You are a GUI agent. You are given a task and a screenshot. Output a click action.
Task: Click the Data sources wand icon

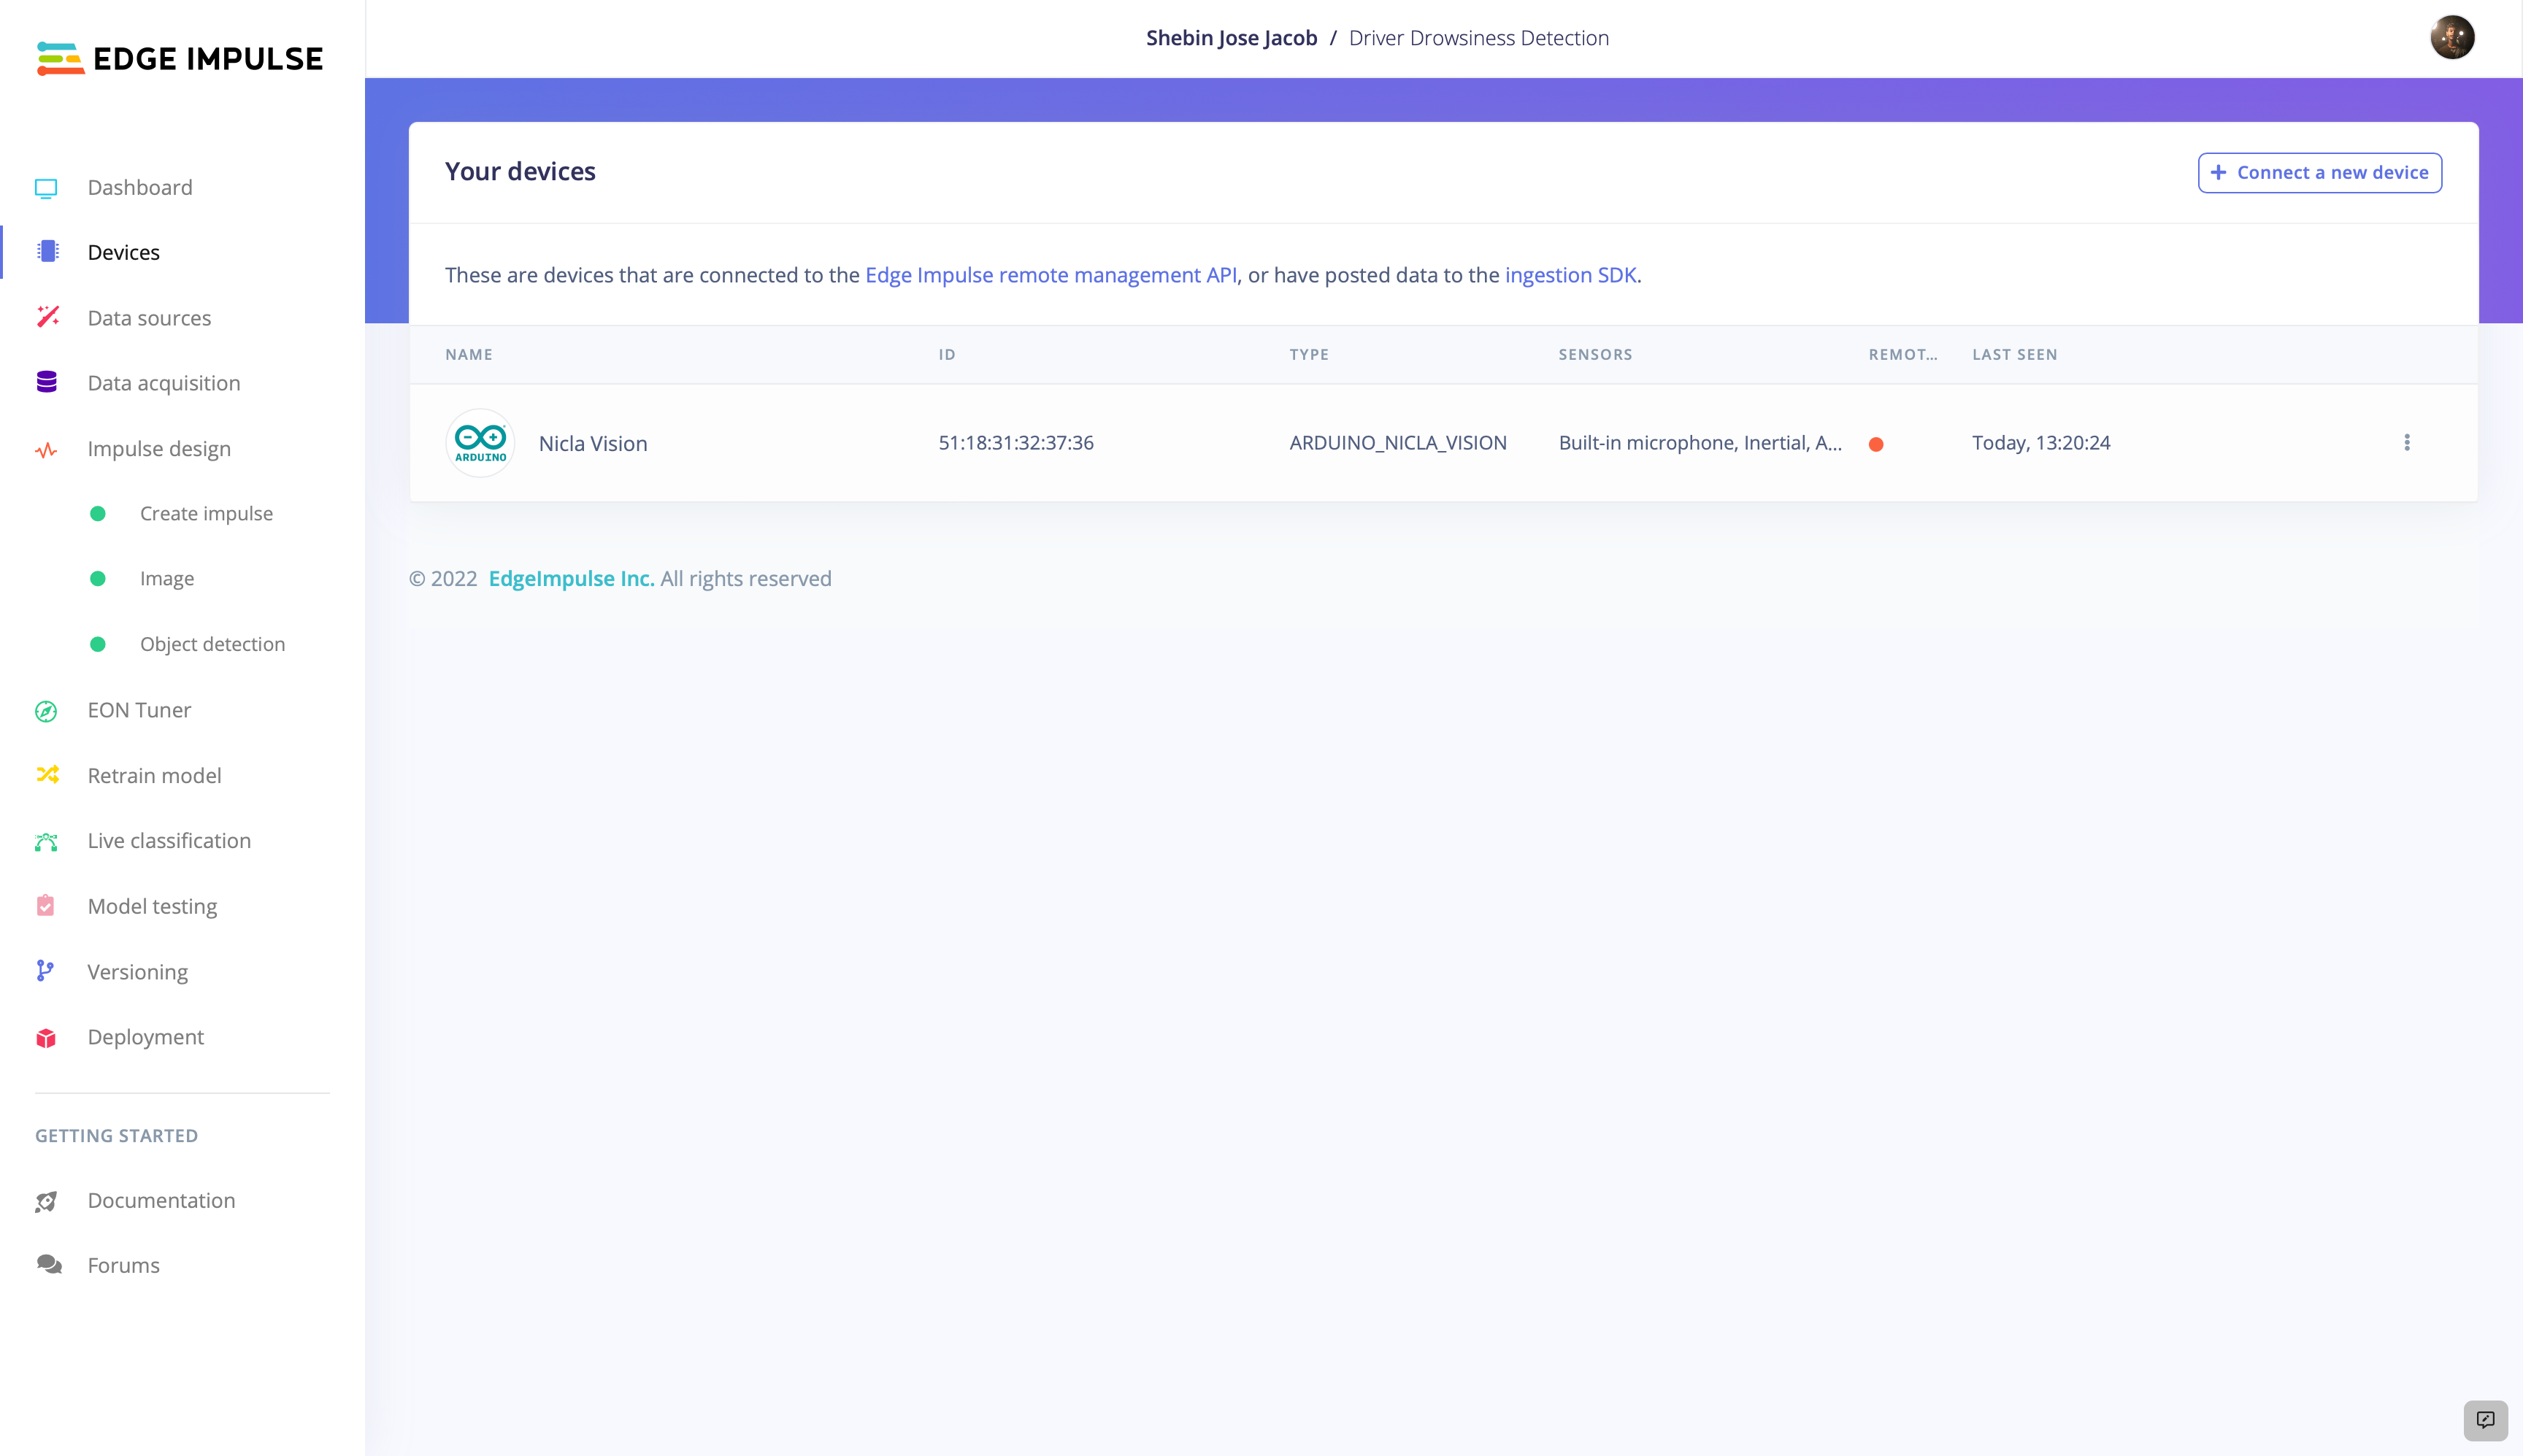(x=47, y=317)
